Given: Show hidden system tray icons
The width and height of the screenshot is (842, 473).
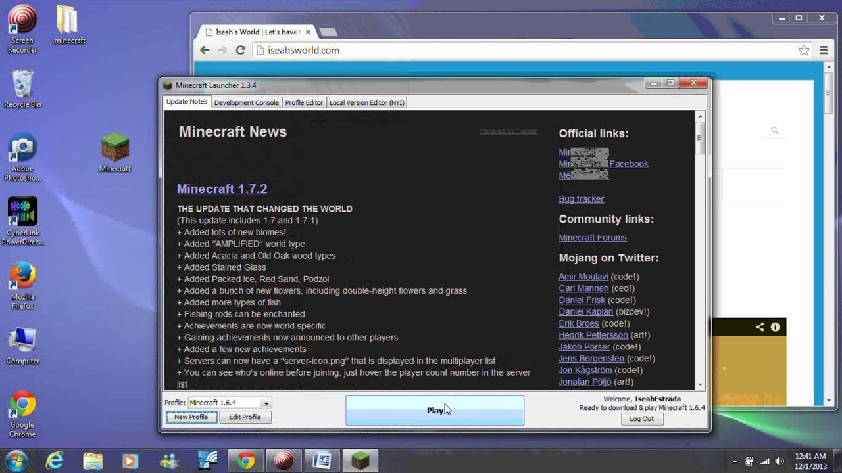Looking at the screenshot, I should tap(735, 461).
